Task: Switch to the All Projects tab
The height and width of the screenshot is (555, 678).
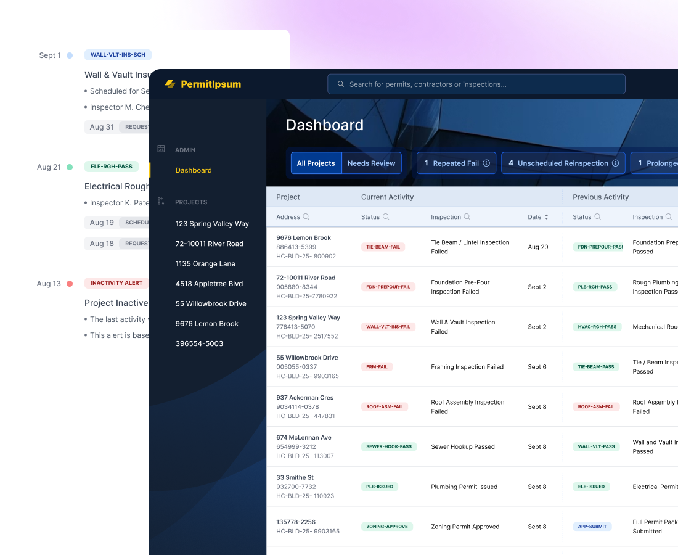Action: coord(316,163)
